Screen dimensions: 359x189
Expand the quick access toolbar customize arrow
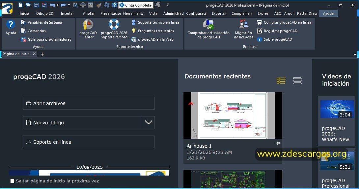(168, 5)
